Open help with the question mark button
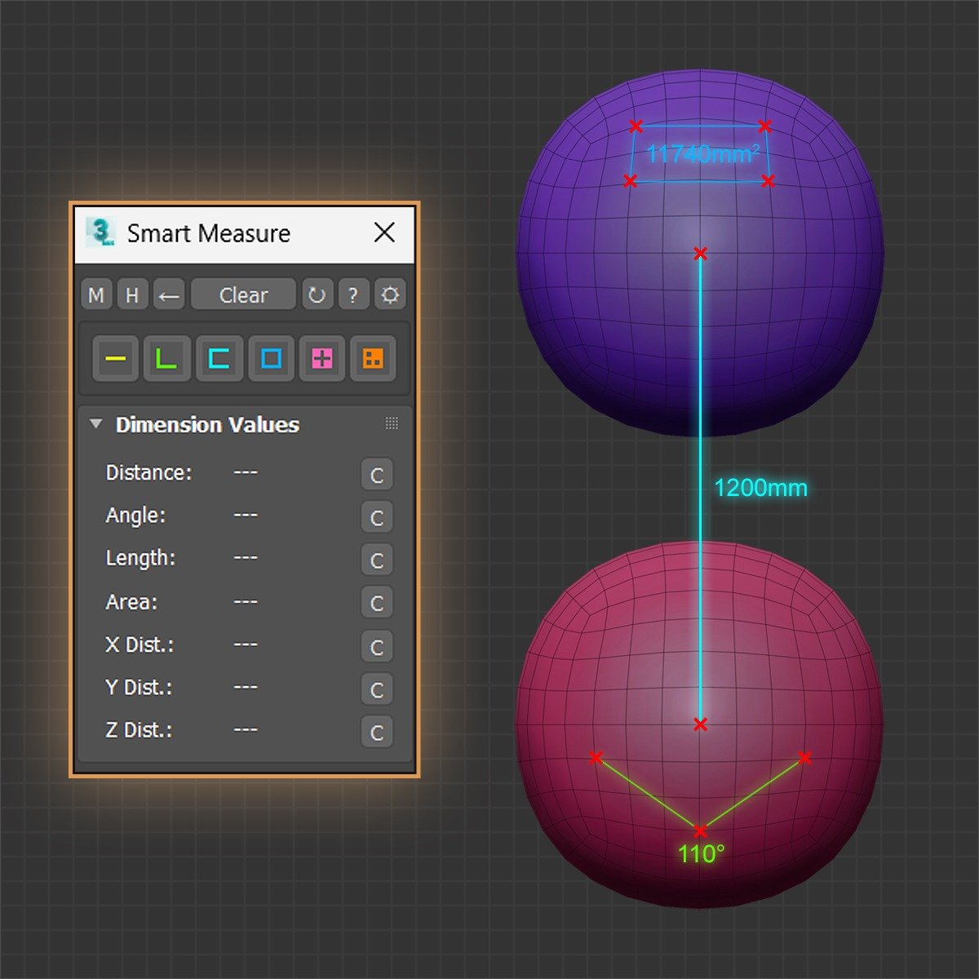Image resolution: width=979 pixels, height=979 pixels. [x=353, y=295]
